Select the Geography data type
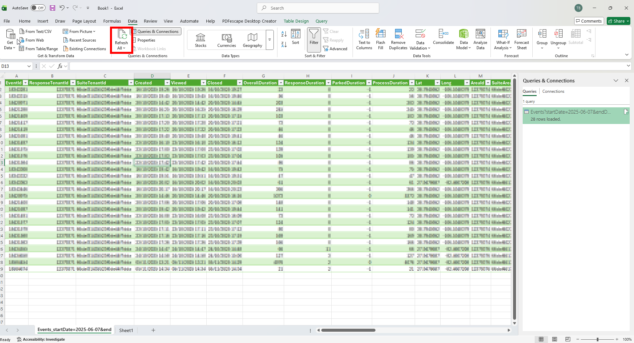This screenshot has width=634, height=343. 253,40
